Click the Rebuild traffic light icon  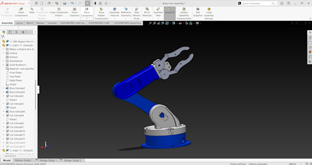95,3
